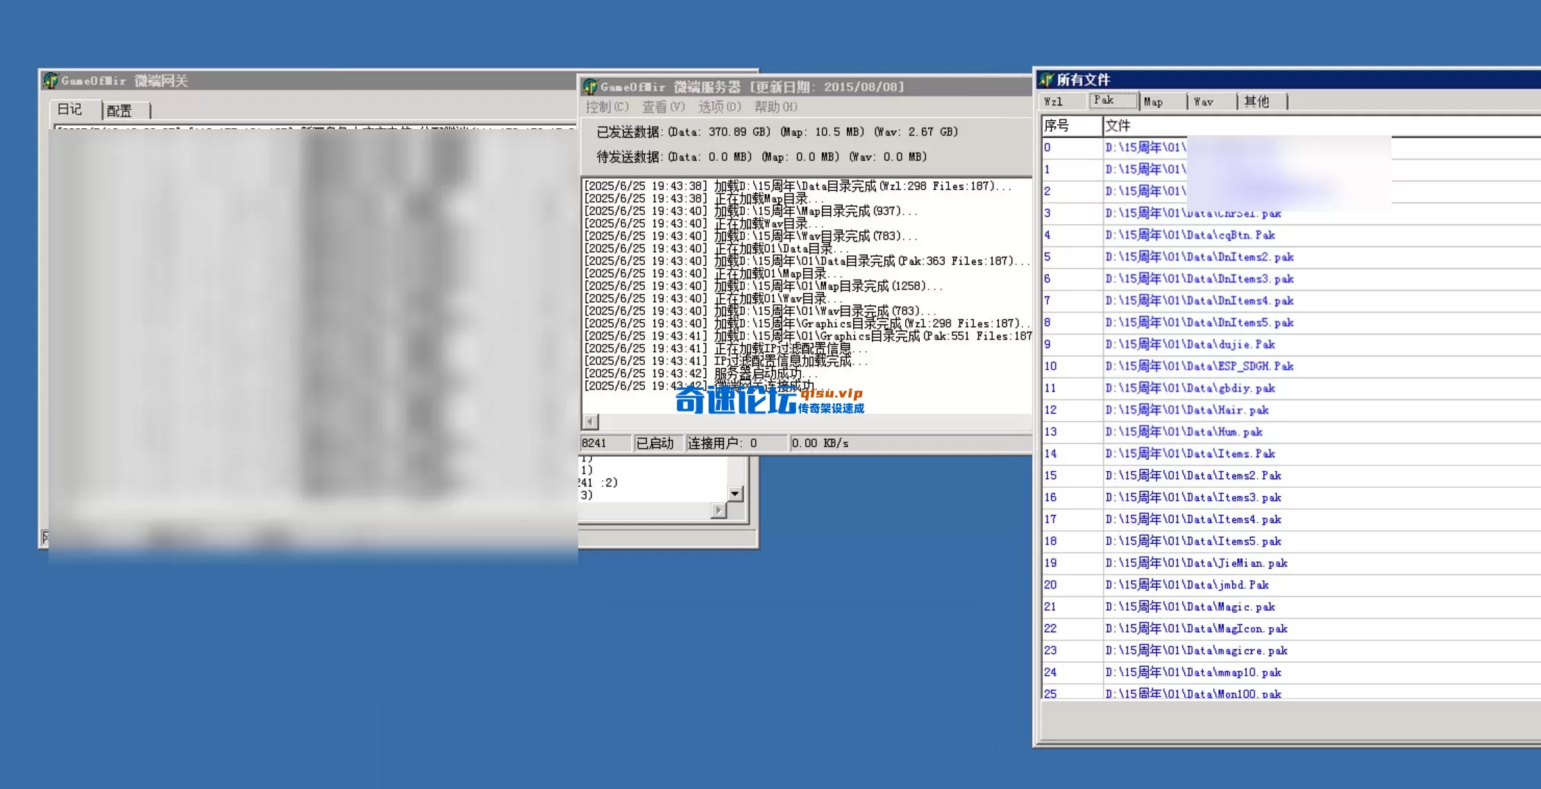
Task: Click the 已启动 status indicator
Action: (657, 443)
